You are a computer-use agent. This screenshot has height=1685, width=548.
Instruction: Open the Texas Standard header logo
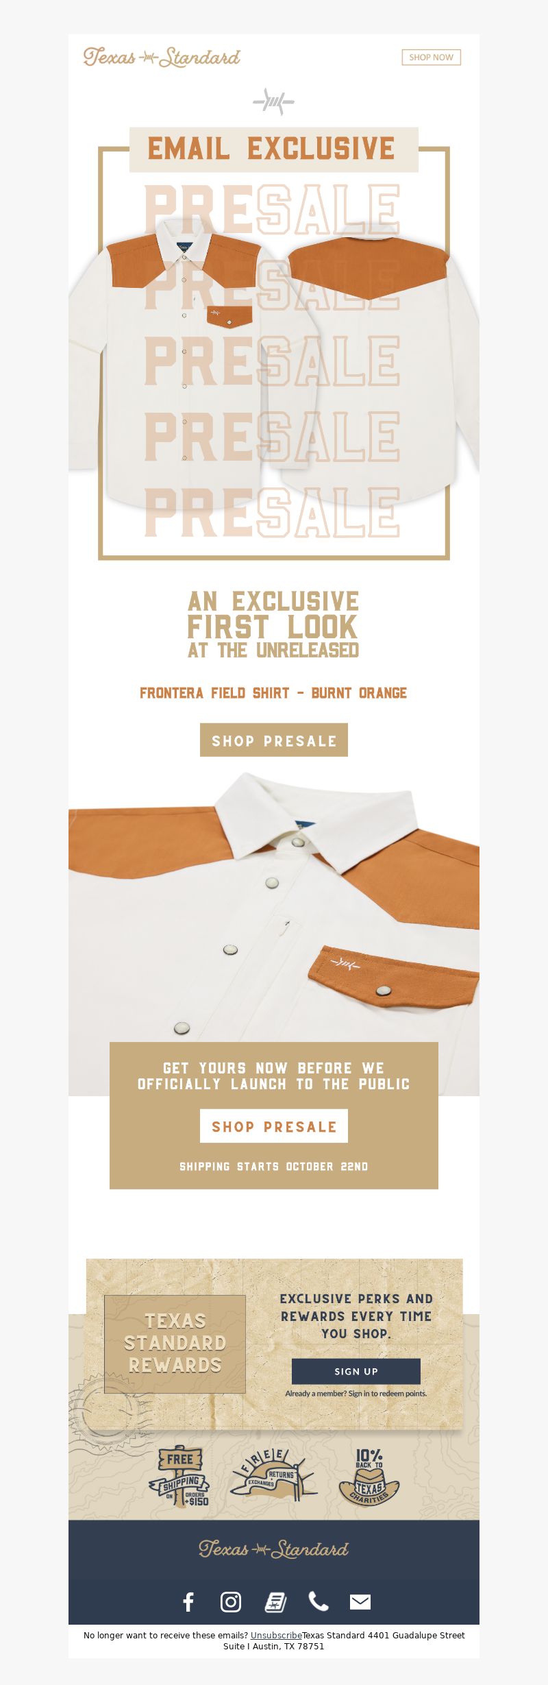162,57
